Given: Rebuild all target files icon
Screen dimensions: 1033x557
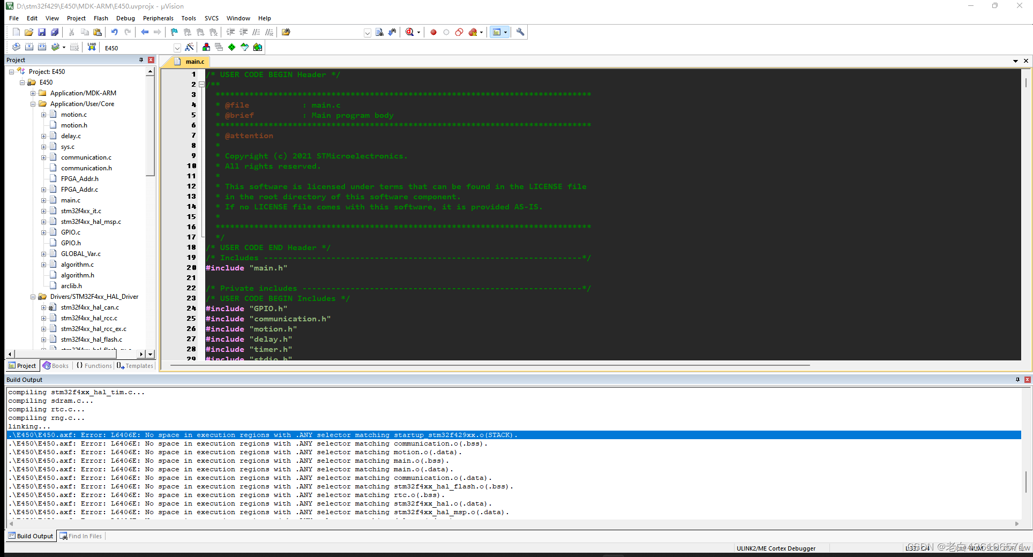Looking at the screenshot, I should pos(42,47).
